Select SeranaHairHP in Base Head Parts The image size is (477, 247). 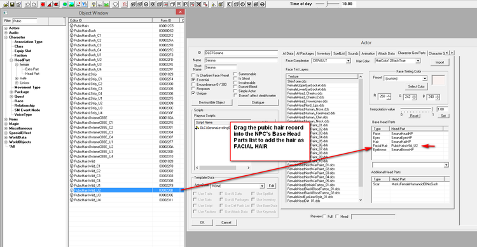(x=401, y=142)
